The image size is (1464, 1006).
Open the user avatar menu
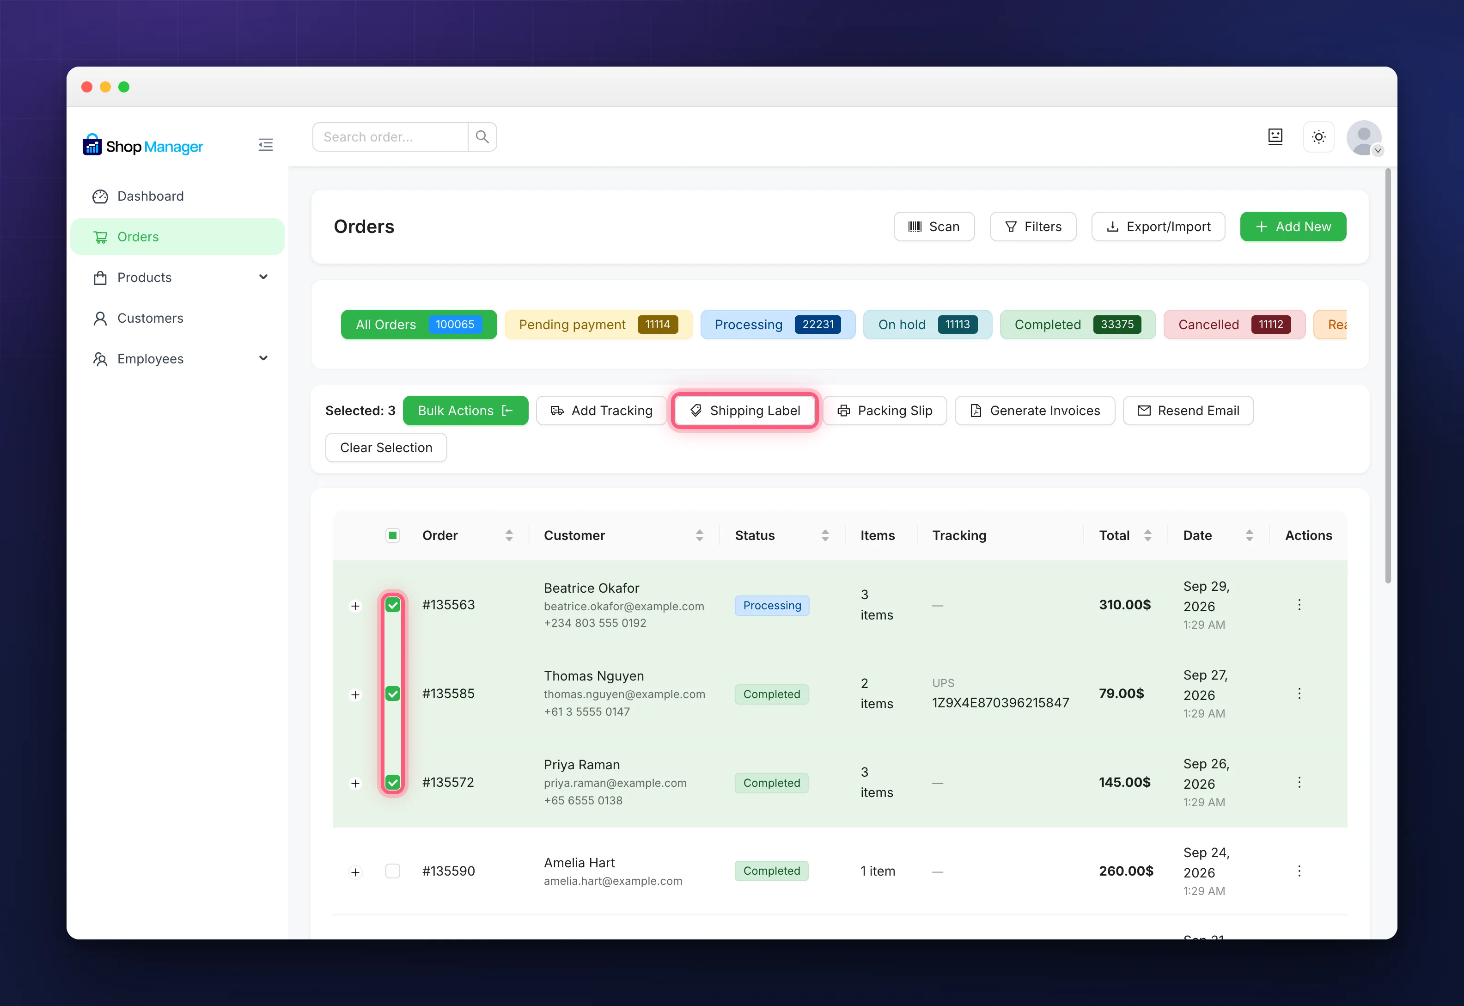pyautogui.click(x=1364, y=138)
